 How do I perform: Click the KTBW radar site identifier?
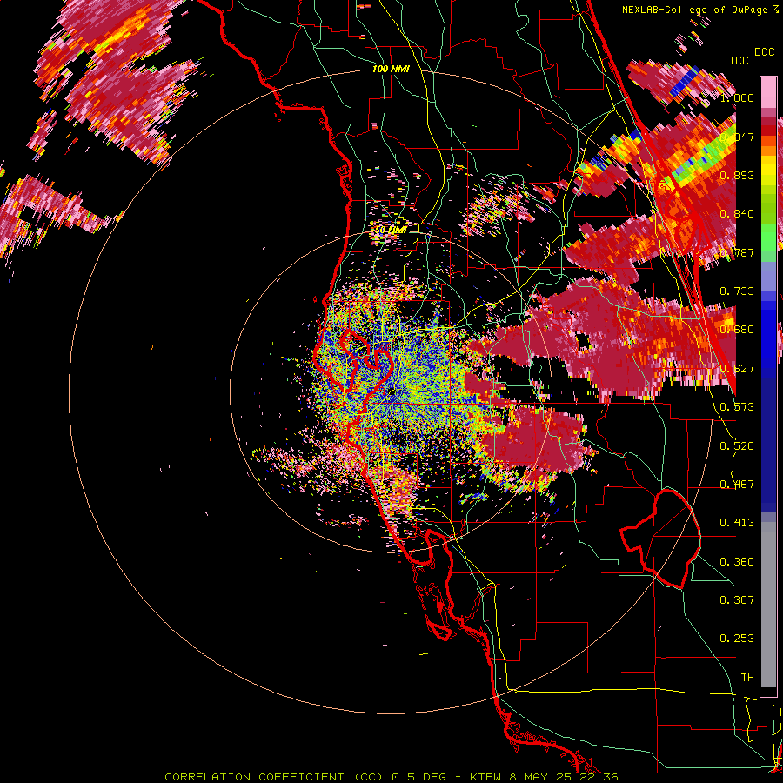point(486,777)
